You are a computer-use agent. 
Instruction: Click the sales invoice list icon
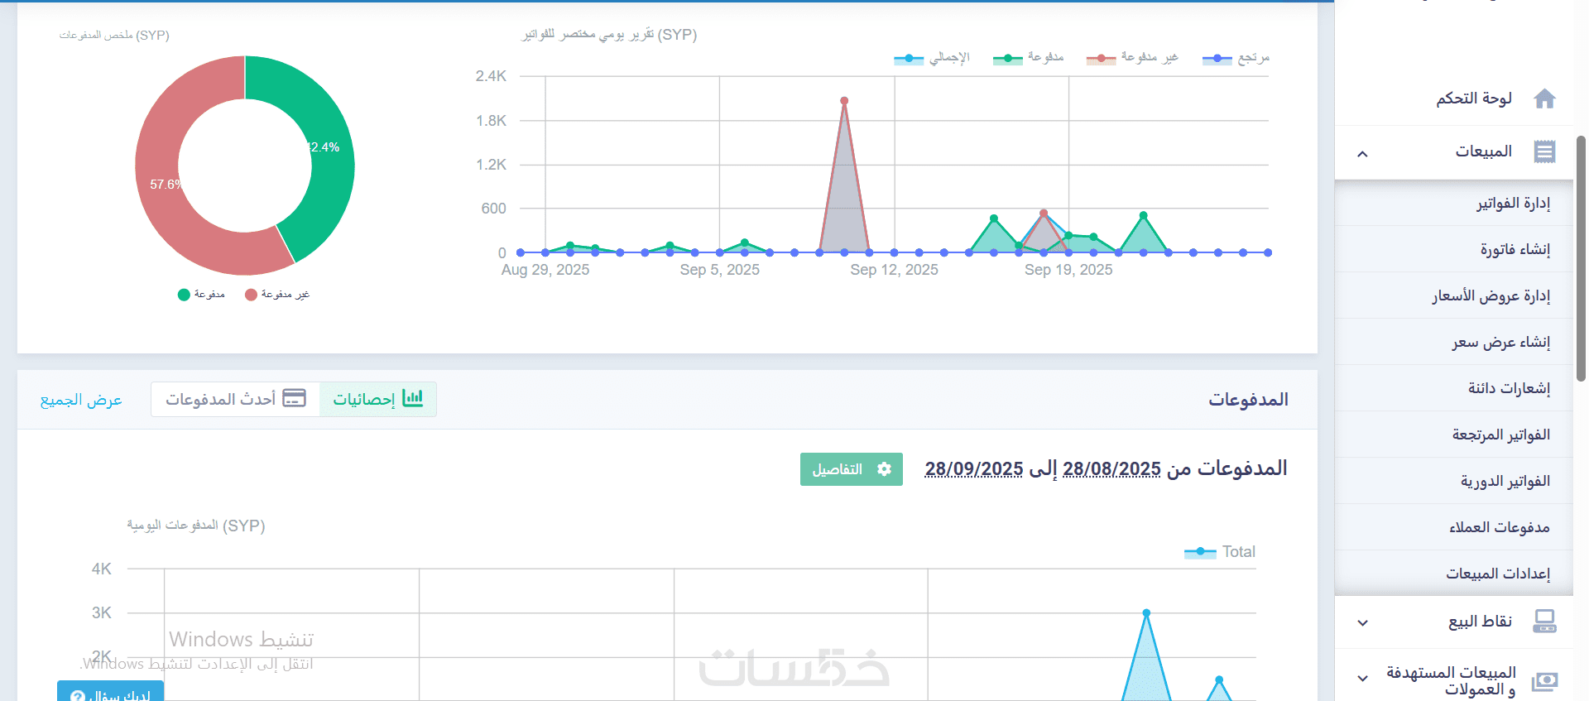(x=1544, y=151)
